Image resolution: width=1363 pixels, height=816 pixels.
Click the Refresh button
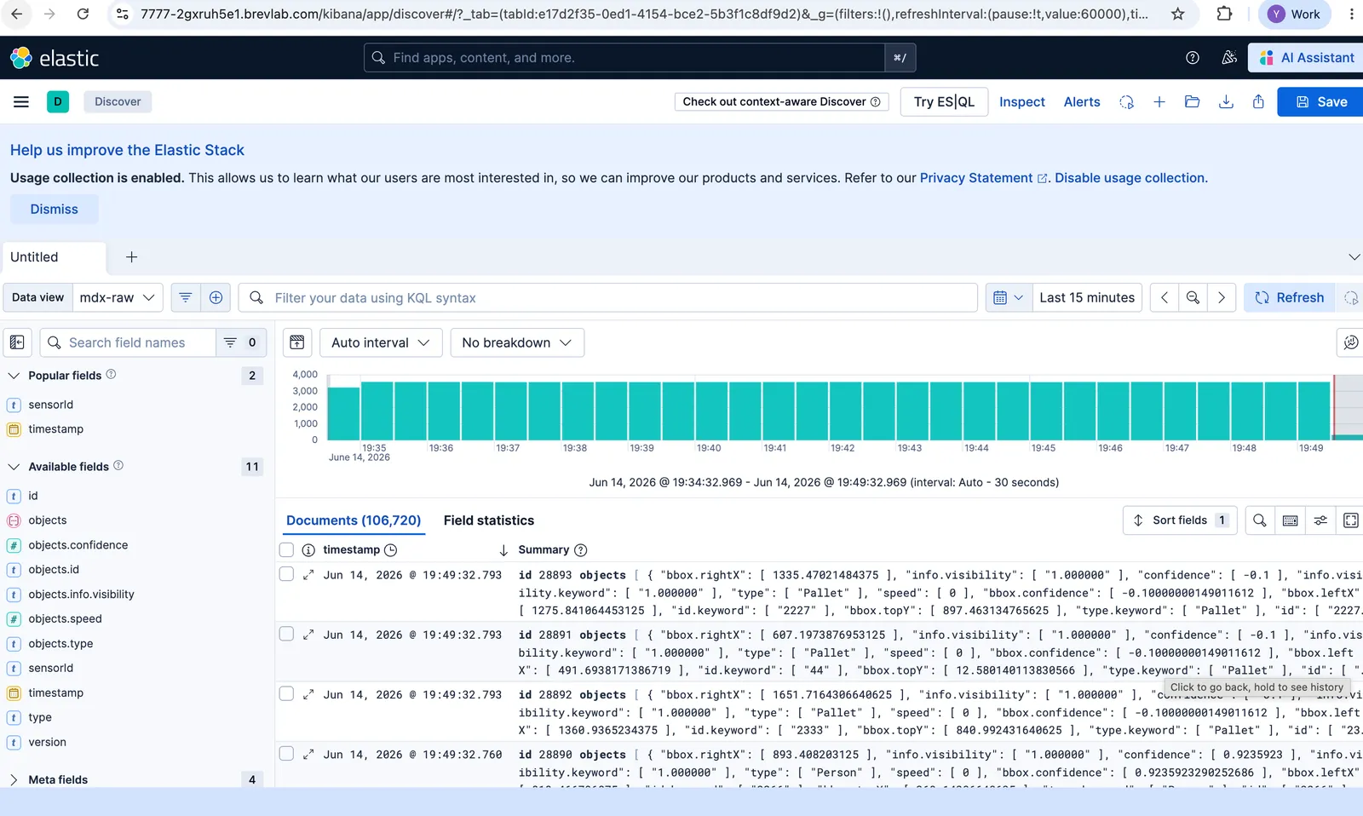(1290, 297)
